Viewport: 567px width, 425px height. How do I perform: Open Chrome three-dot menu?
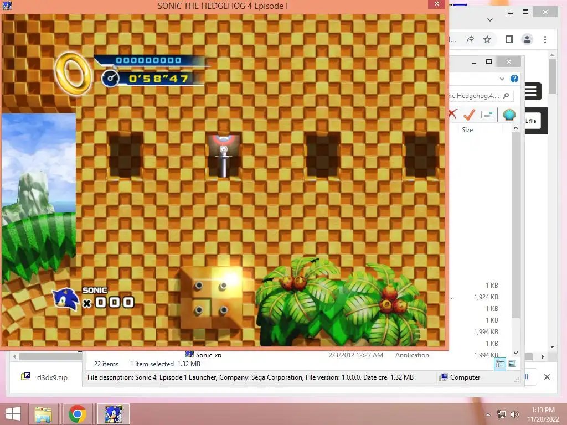click(545, 39)
